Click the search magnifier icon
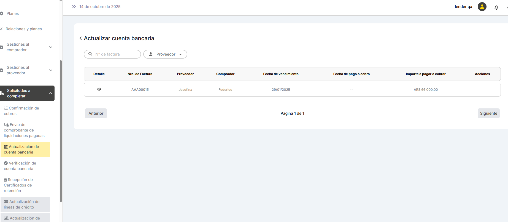The height and width of the screenshot is (222, 508). coord(90,54)
